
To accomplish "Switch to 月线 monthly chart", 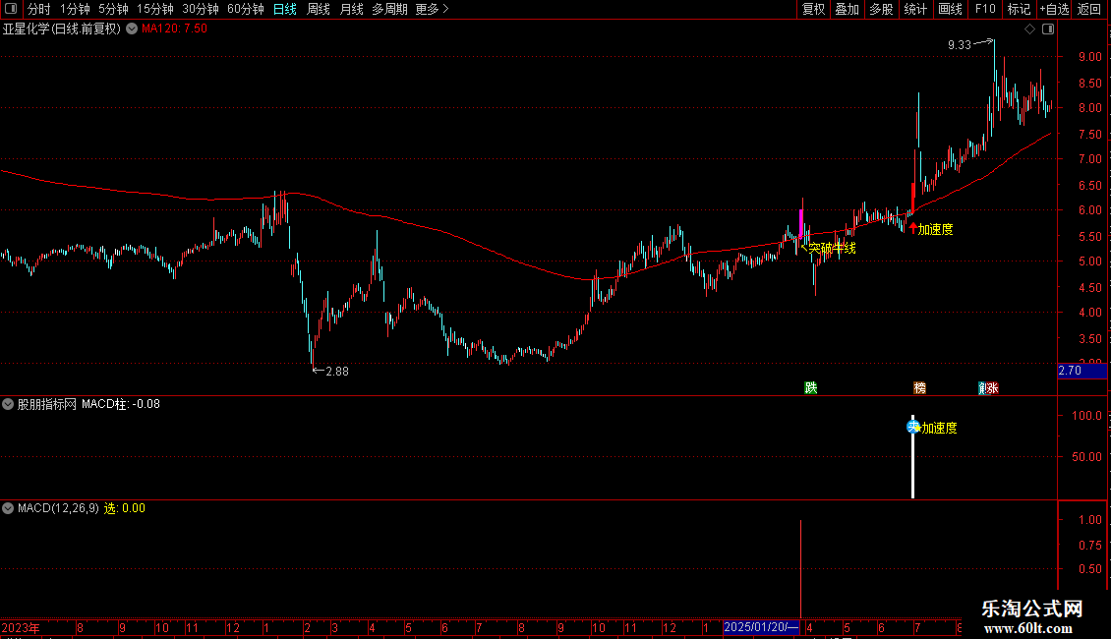I will 351,9.
